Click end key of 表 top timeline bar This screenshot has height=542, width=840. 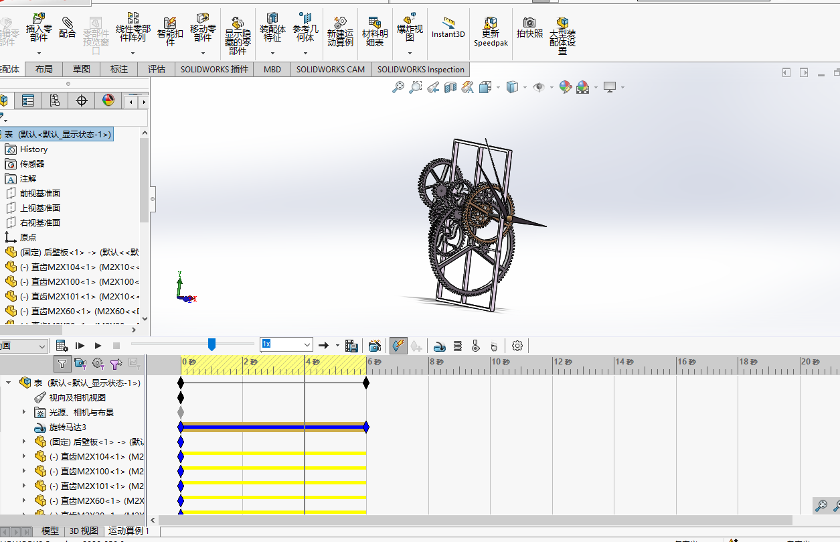pos(366,383)
